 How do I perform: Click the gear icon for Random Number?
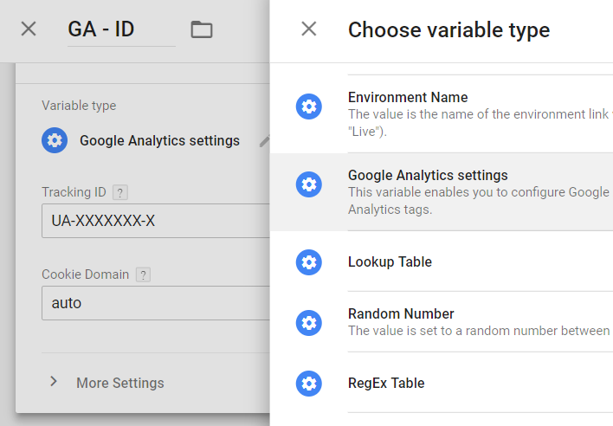(x=309, y=322)
